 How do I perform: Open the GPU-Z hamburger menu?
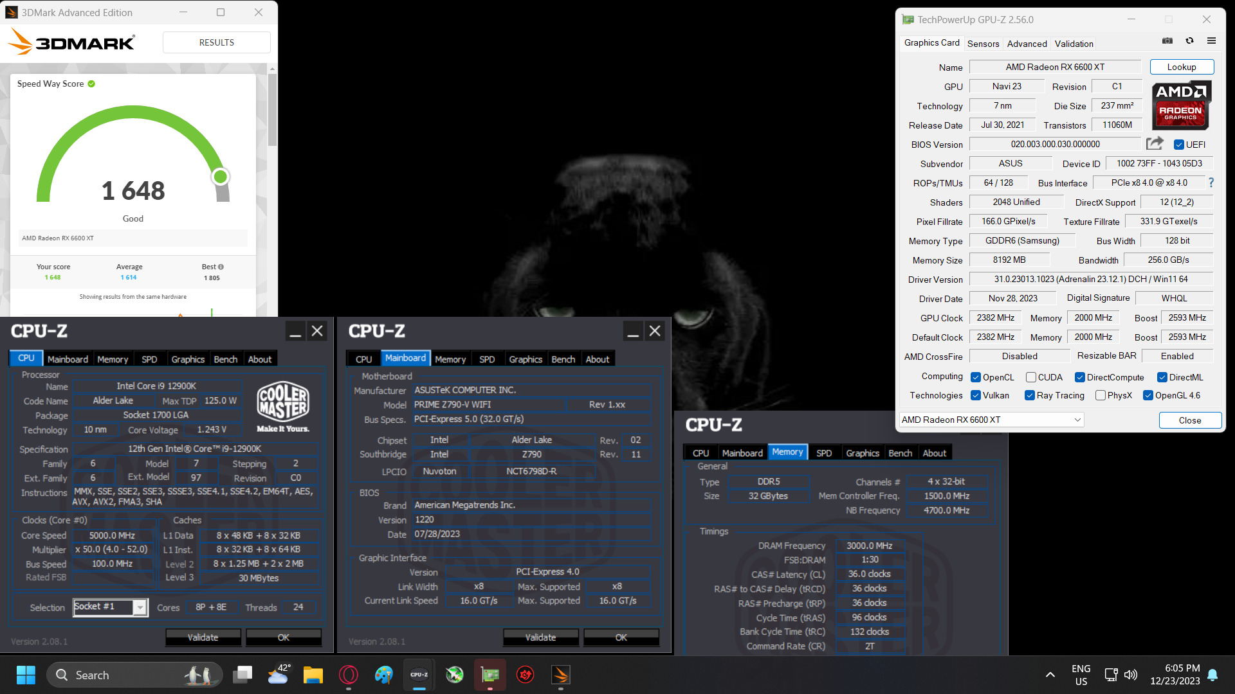click(x=1212, y=41)
